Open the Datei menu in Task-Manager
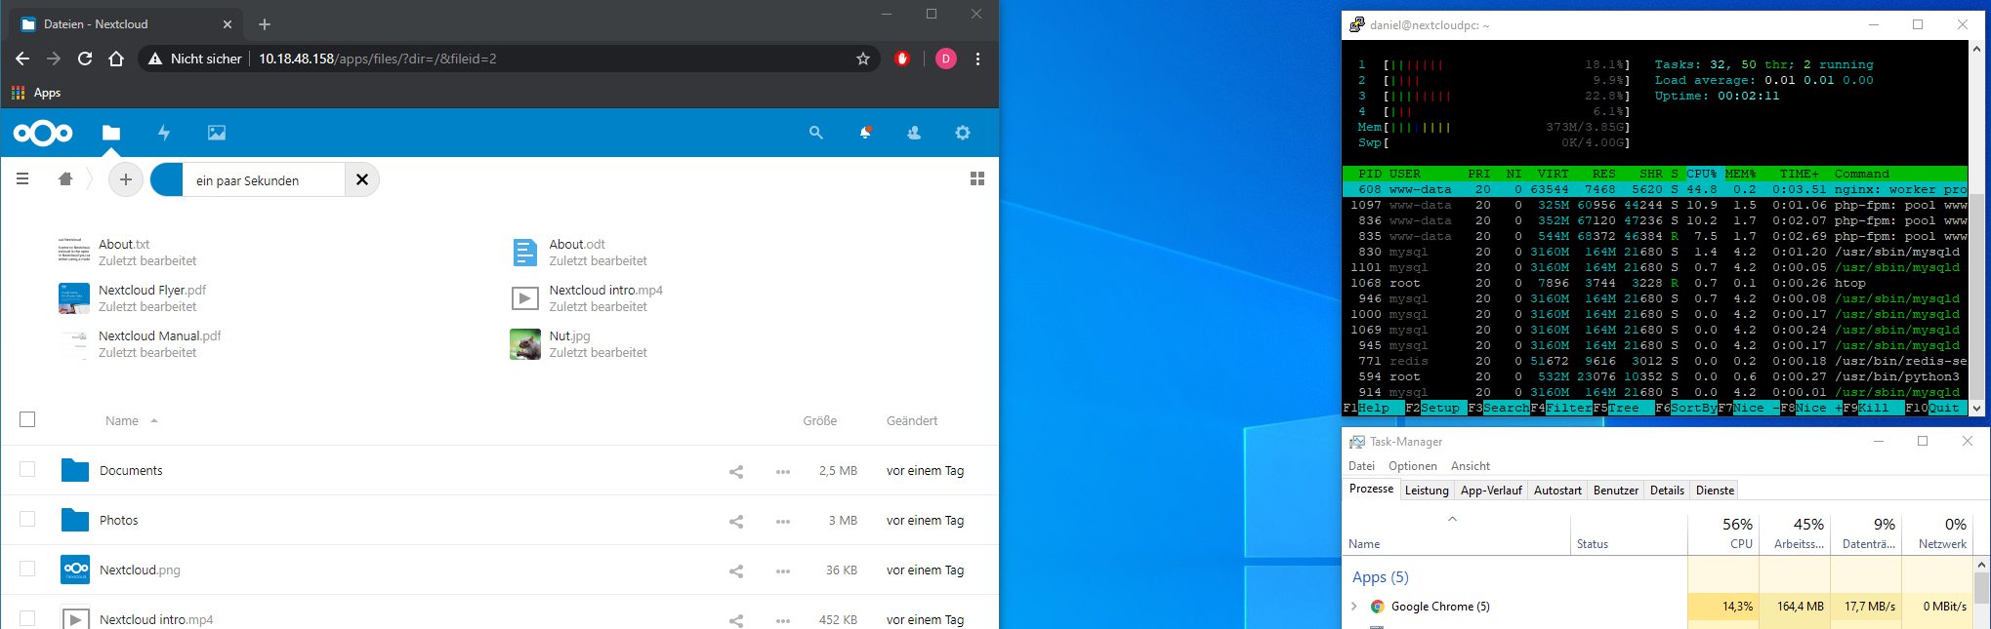Viewport: 1991px width, 629px height. pos(1361,466)
